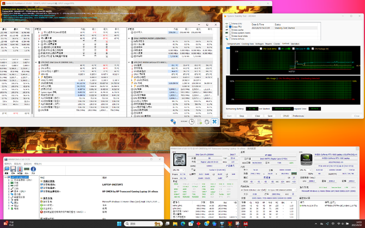
Task: Open File Explorer from the taskbar
Action: 175,224
